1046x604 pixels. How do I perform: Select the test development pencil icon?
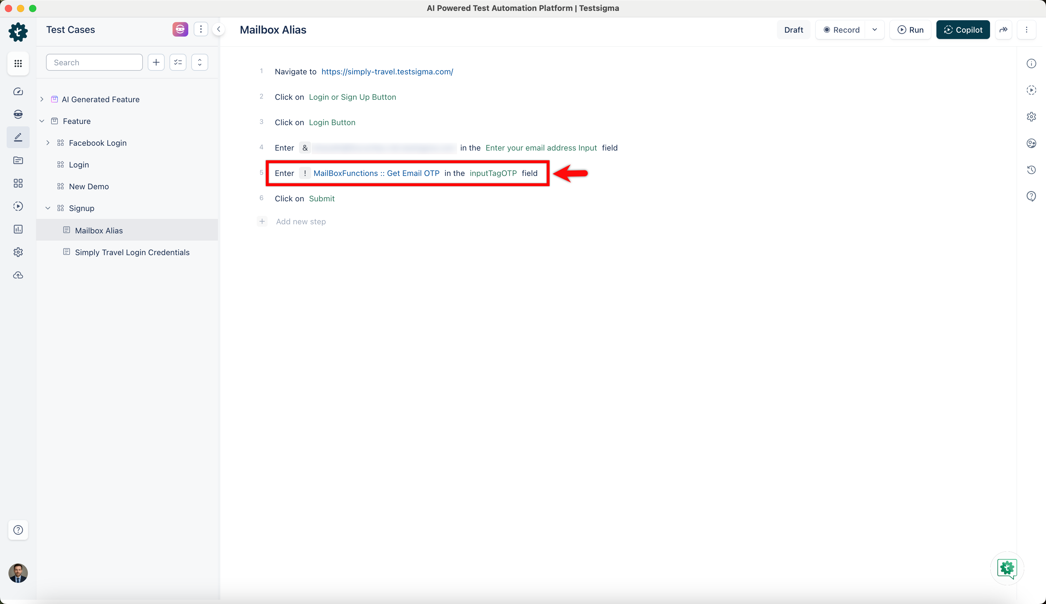click(x=18, y=137)
